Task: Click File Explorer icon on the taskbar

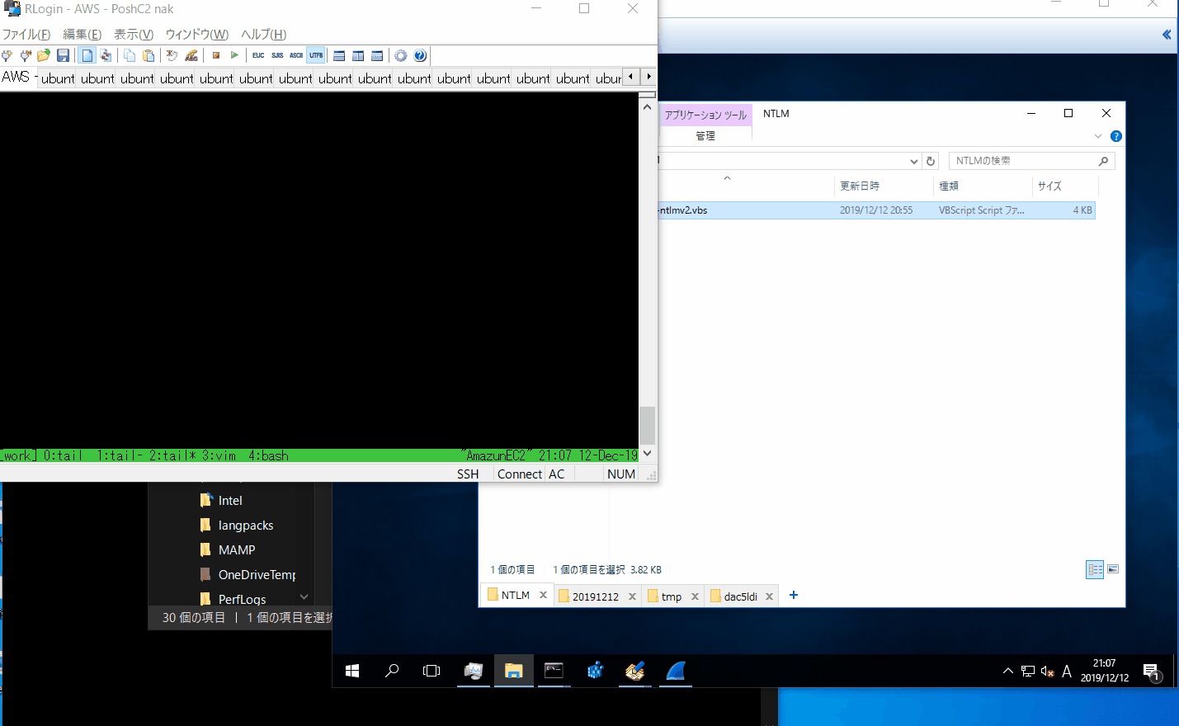Action: coord(513,671)
